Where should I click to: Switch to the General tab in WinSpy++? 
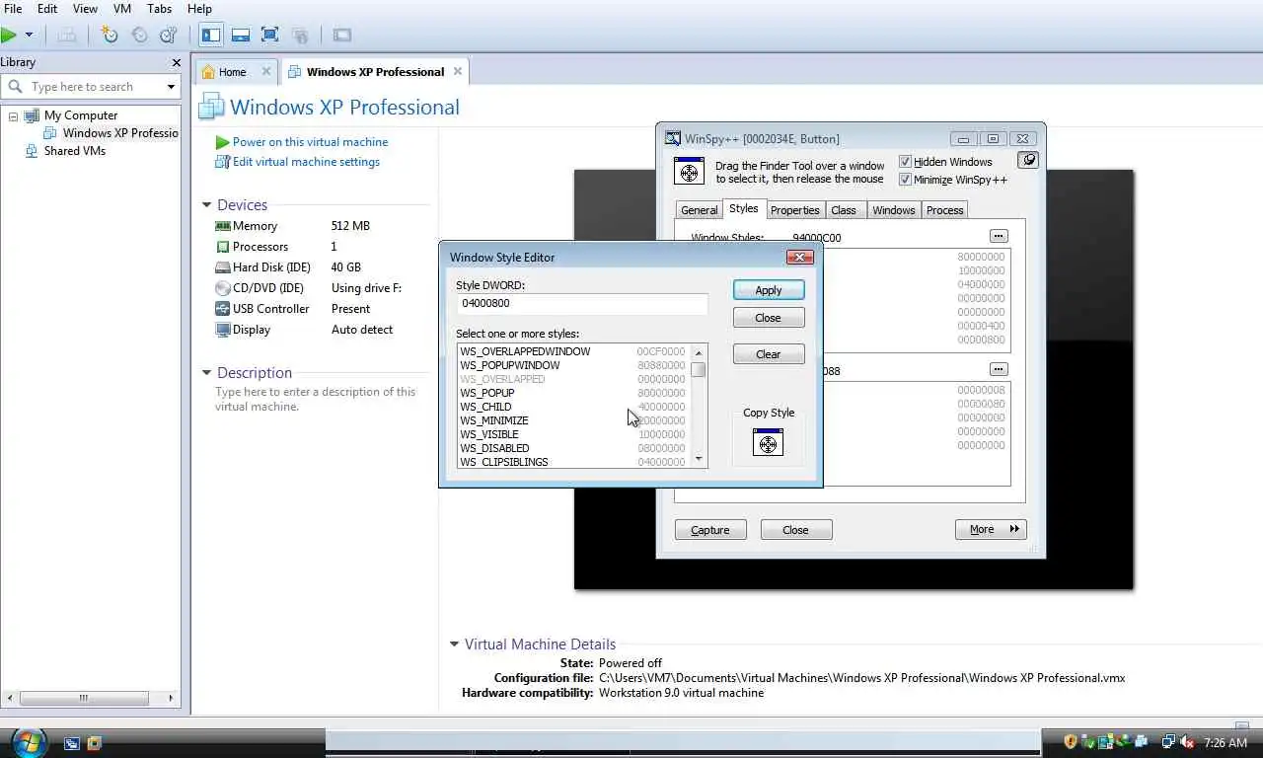(x=699, y=210)
